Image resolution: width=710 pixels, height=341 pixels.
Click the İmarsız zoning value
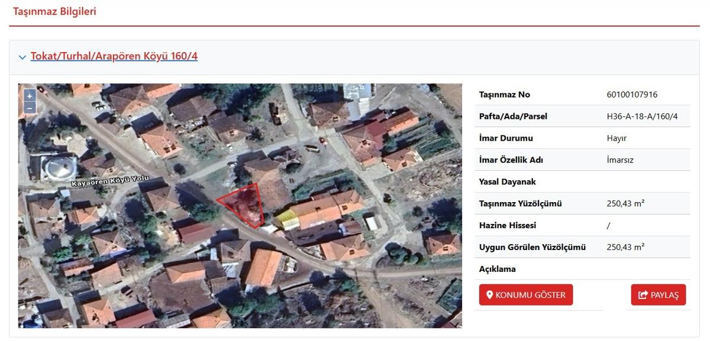[x=620, y=160]
